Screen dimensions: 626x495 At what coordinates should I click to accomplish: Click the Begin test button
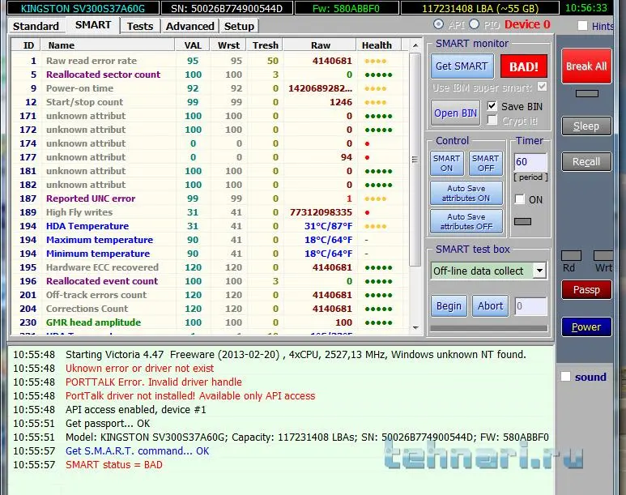pyautogui.click(x=449, y=306)
